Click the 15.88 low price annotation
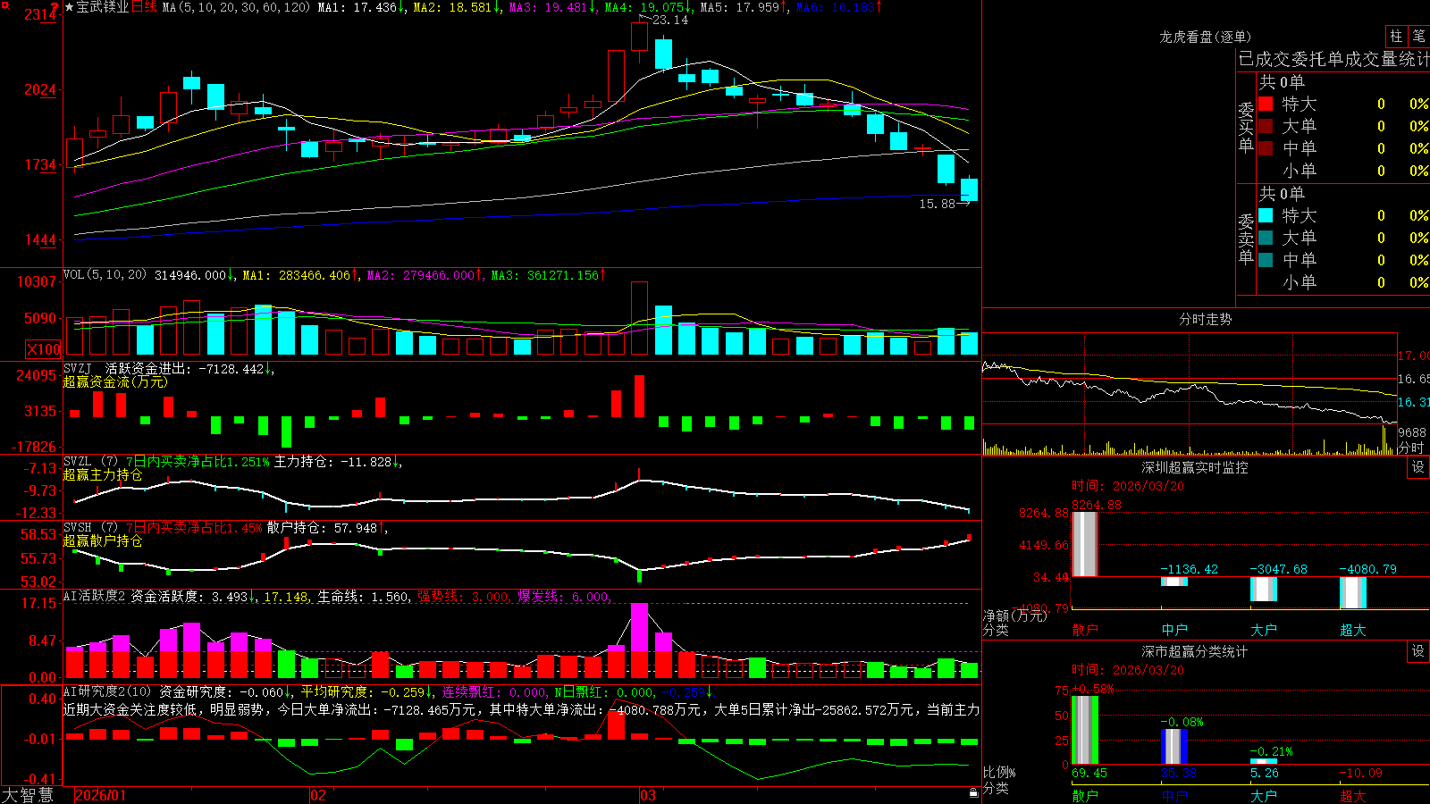This screenshot has height=804, width=1430. coord(937,204)
